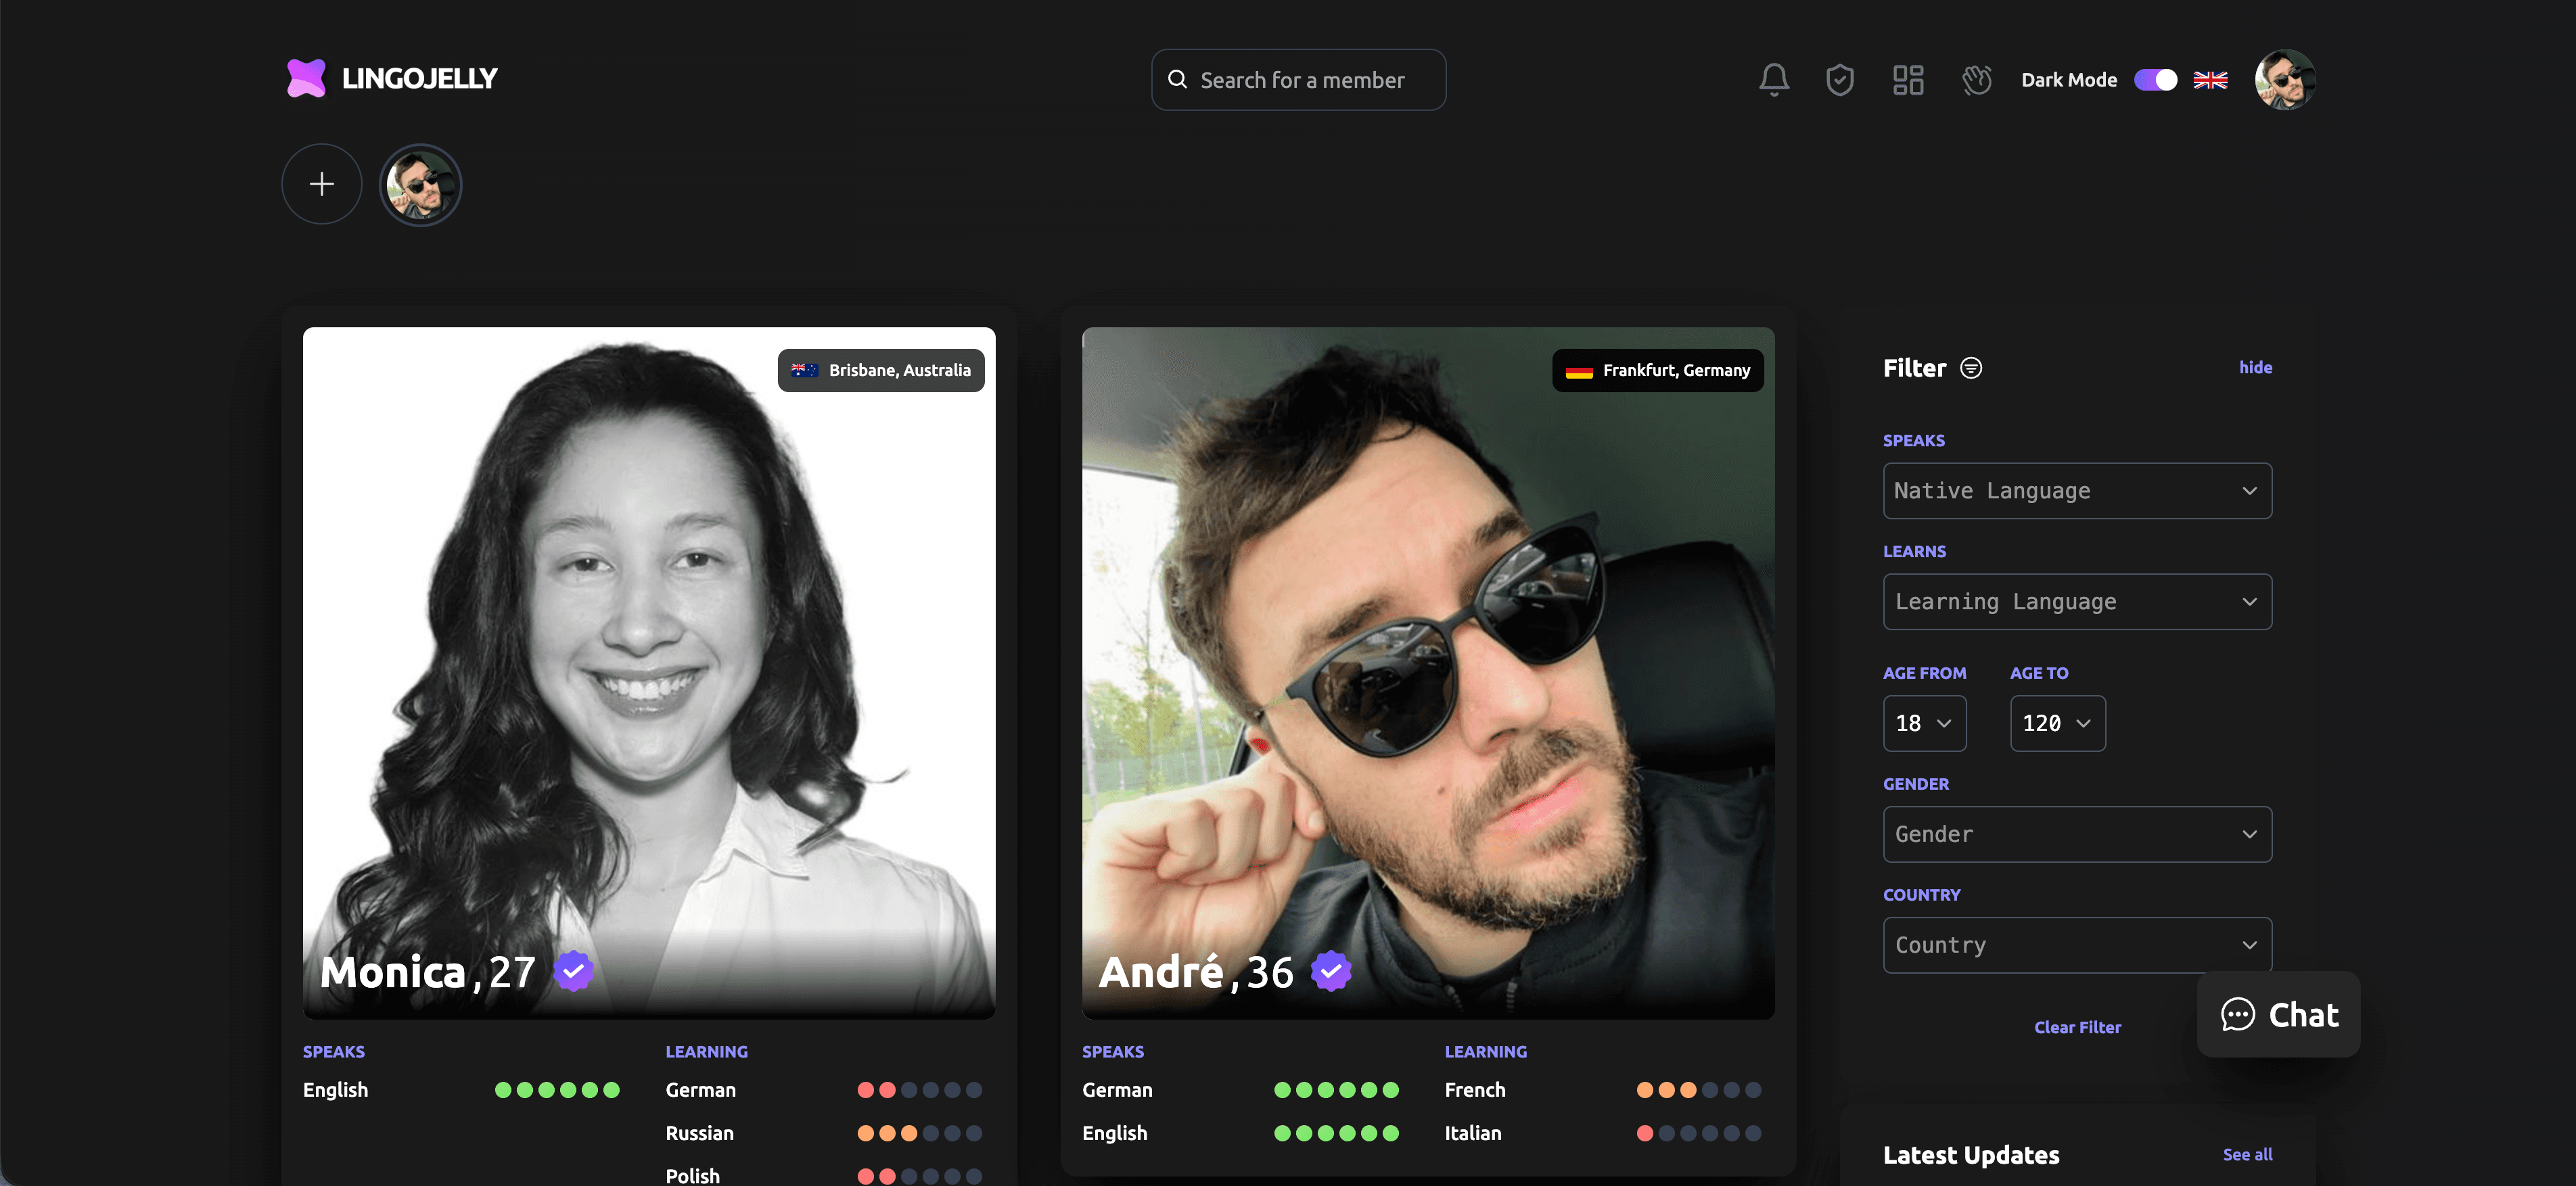This screenshot has height=1186, width=2576.
Task: Toggle the Frankfurt, Germany location tag
Action: tap(1657, 370)
